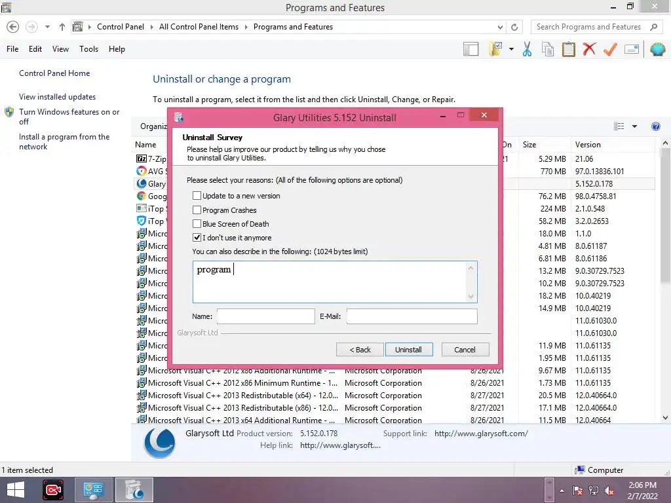Screen dimensions: 671x503
Task: Open the recent locations dropdown arrow
Action: [x=47, y=27]
